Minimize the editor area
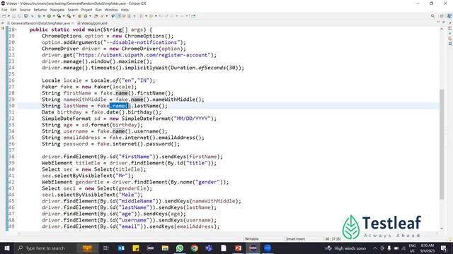The width and height of the screenshot is (453, 254). click(438, 22)
